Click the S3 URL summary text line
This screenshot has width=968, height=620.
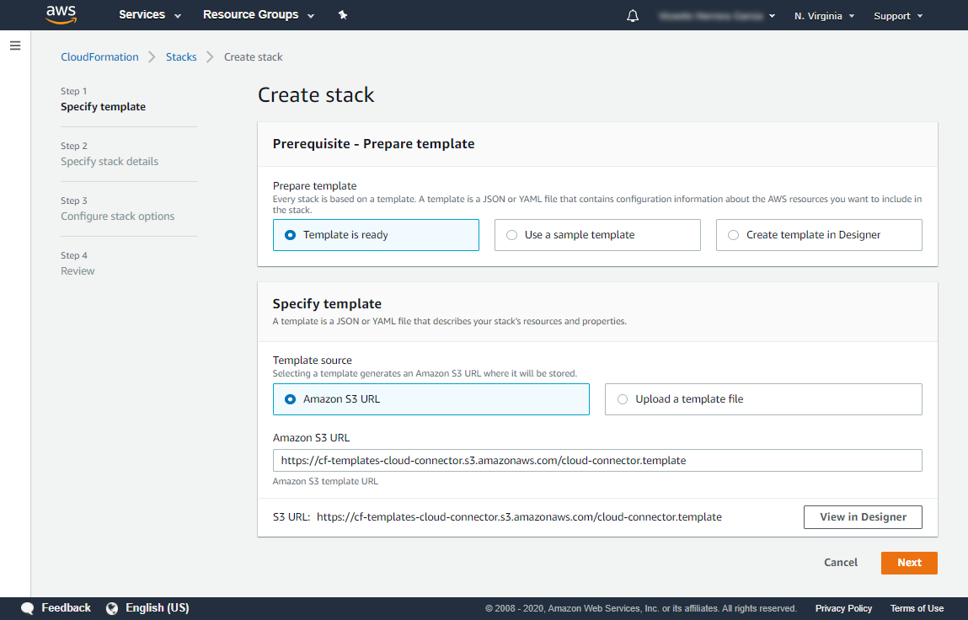(497, 517)
